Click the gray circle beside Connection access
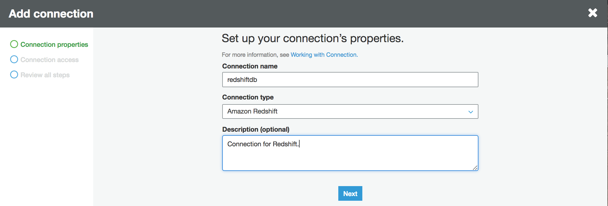The width and height of the screenshot is (608, 206). click(x=14, y=59)
